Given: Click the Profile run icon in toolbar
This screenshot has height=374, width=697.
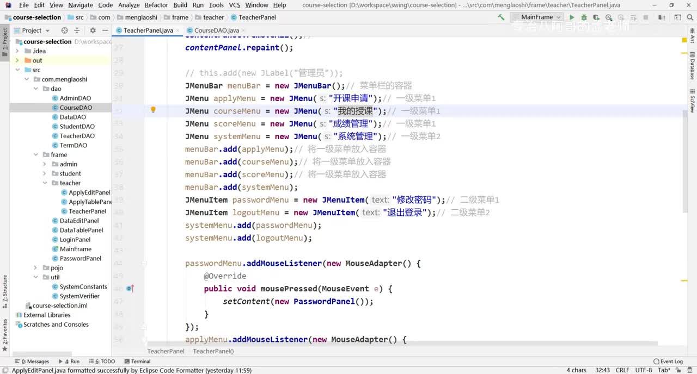Looking at the screenshot, I should (609, 17).
